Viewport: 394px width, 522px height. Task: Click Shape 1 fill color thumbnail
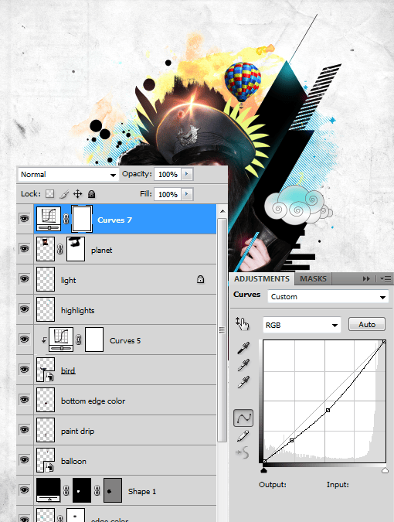49,490
